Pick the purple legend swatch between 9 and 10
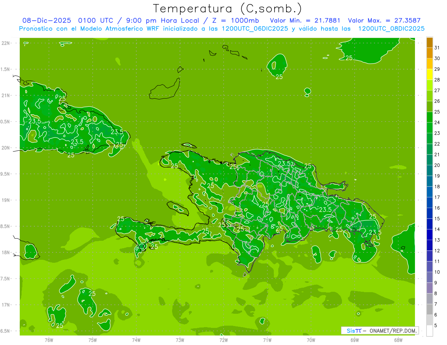447x345 pixels. [x=429, y=277]
